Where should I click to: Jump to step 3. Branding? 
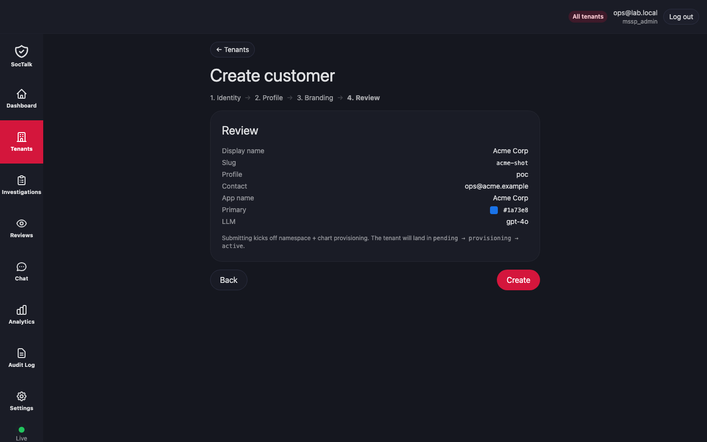point(315,98)
